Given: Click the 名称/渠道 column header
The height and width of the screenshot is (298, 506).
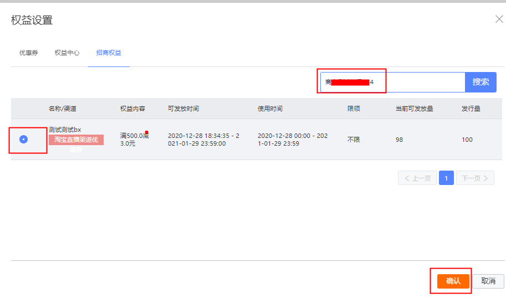Looking at the screenshot, I should pyautogui.click(x=63, y=109).
